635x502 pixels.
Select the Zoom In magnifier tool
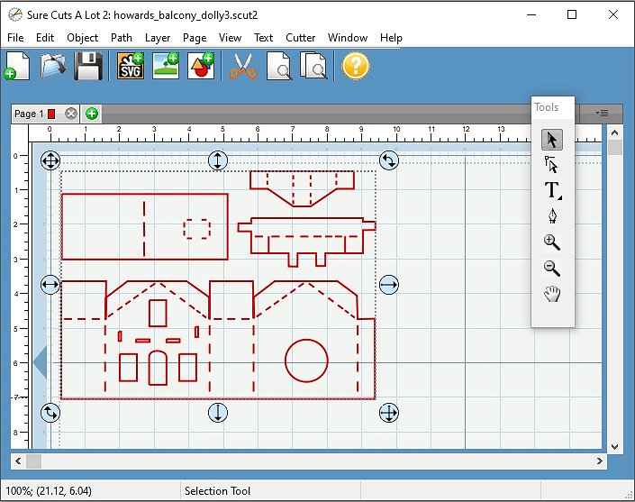[x=552, y=242]
